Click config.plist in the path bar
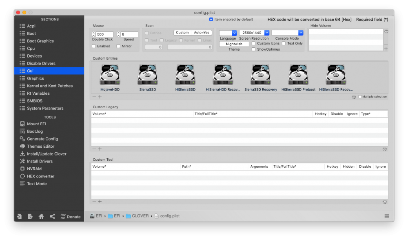 [167, 216]
